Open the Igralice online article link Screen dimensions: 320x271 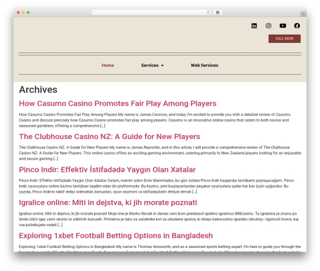pos(108,202)
